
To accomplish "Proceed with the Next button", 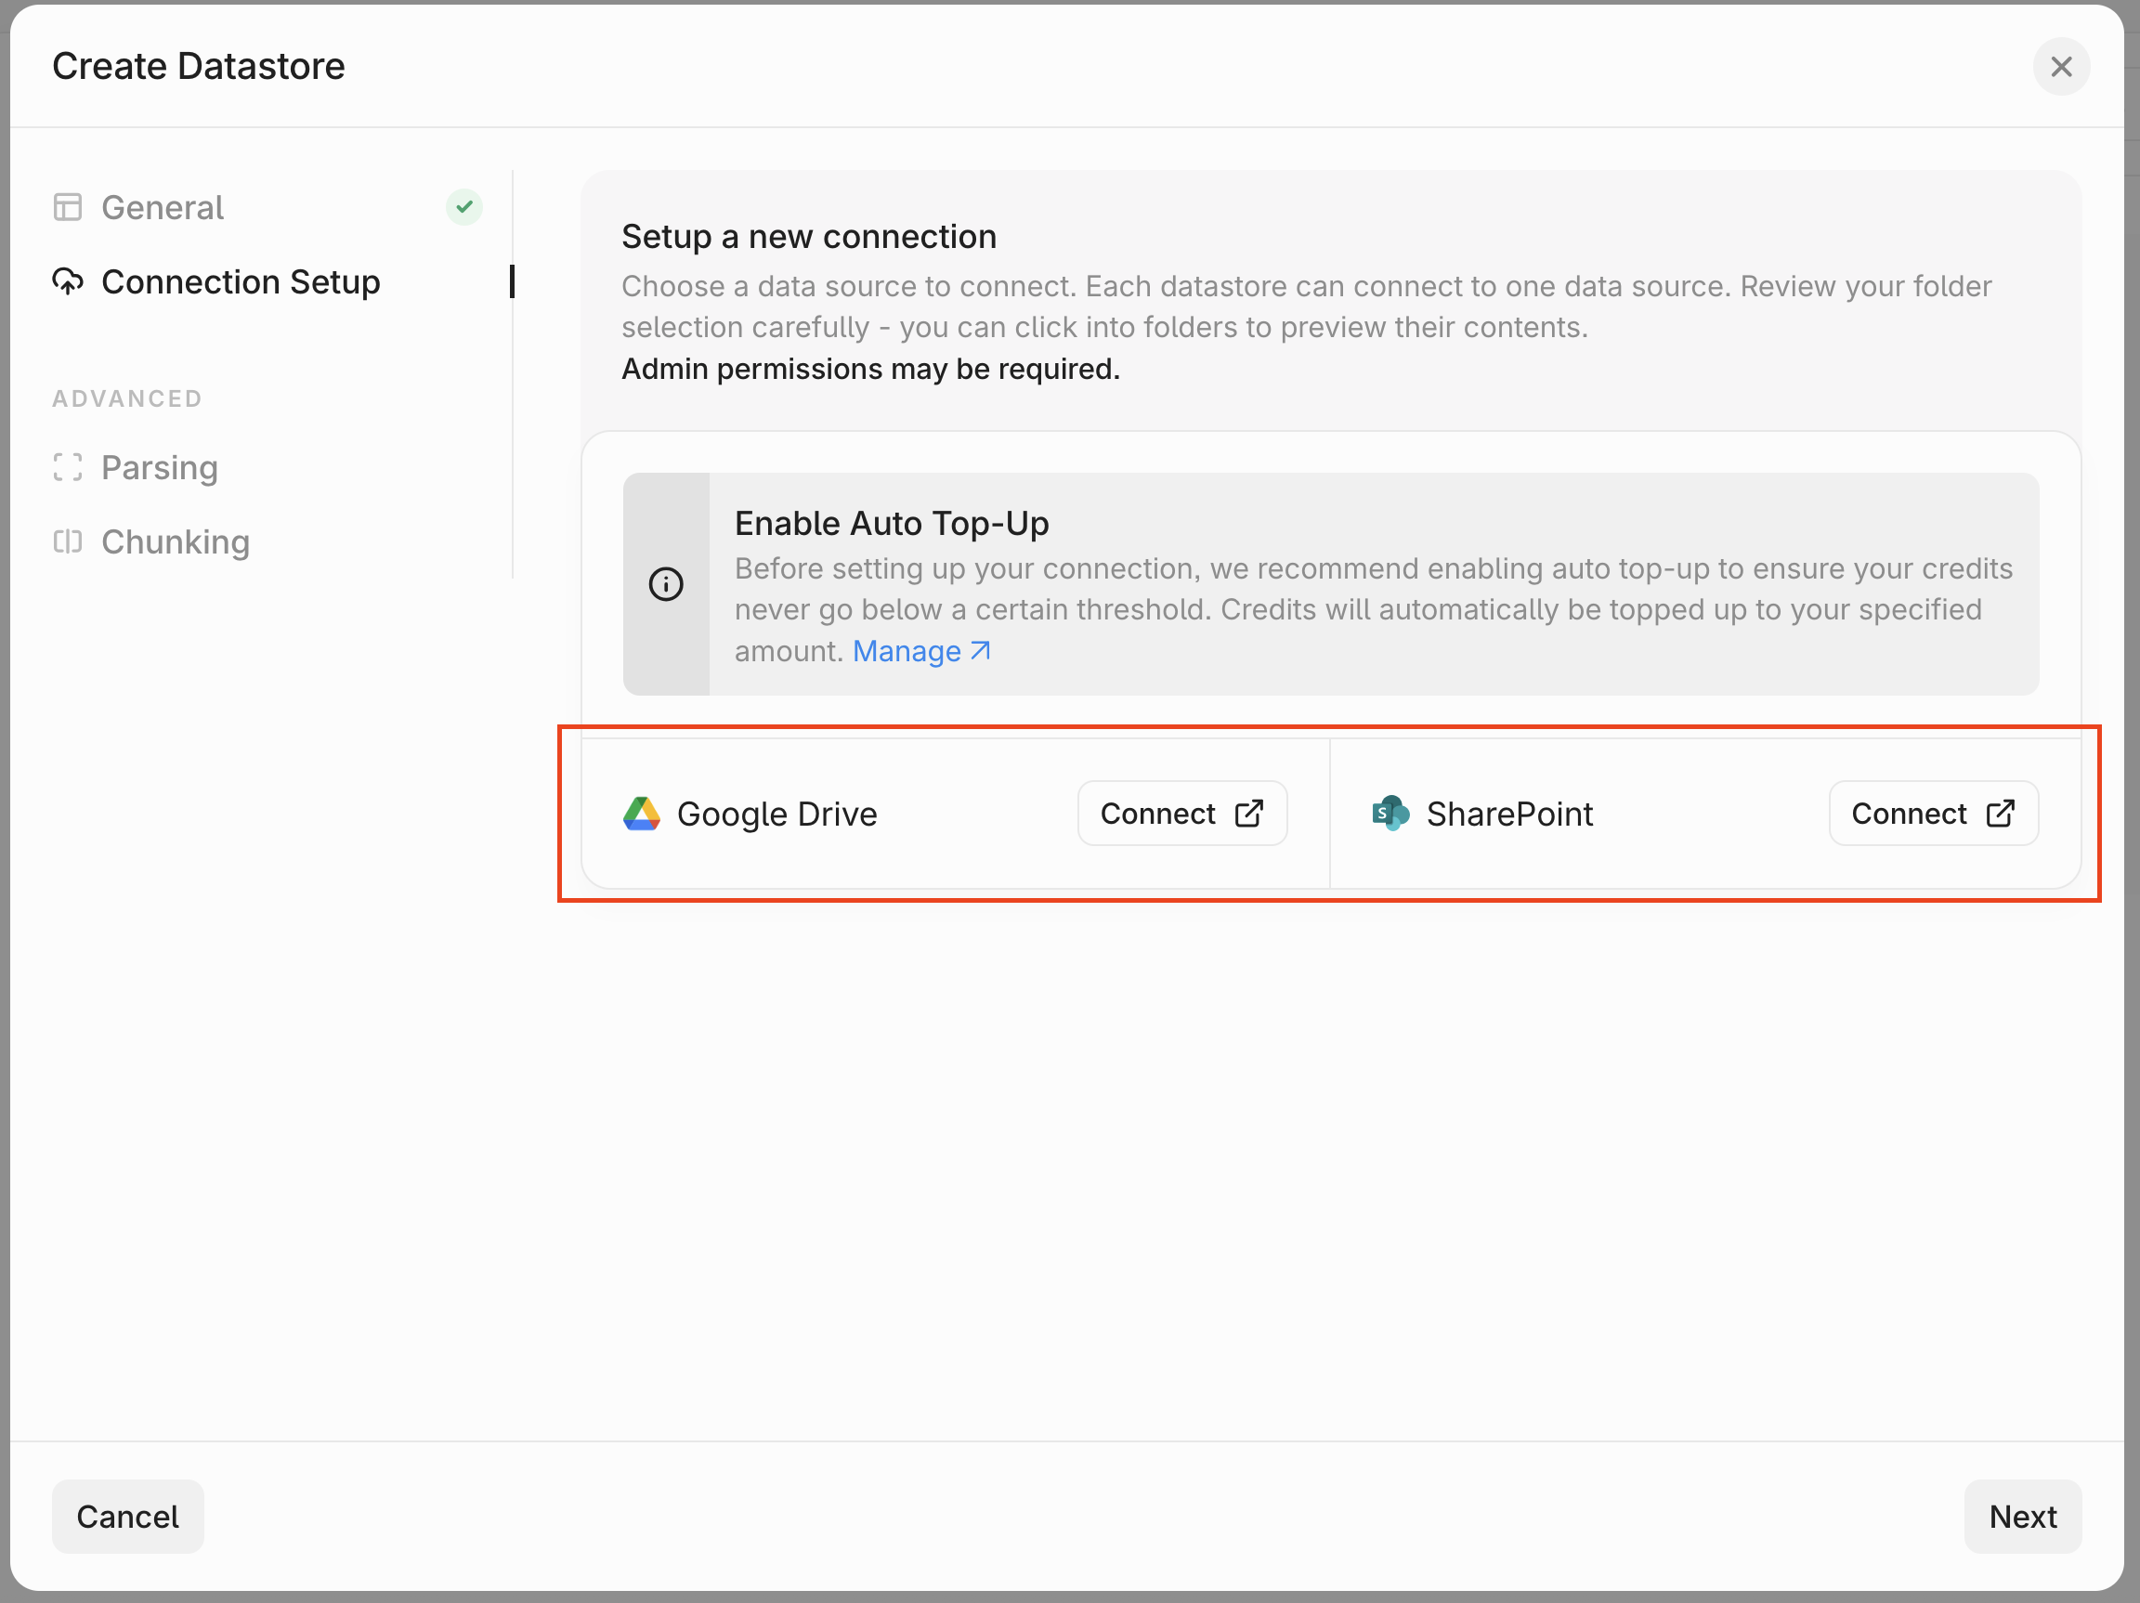I will tap(2021, 1516).
